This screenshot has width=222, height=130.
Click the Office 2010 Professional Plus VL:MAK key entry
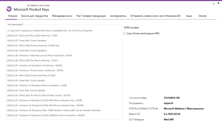33,46
